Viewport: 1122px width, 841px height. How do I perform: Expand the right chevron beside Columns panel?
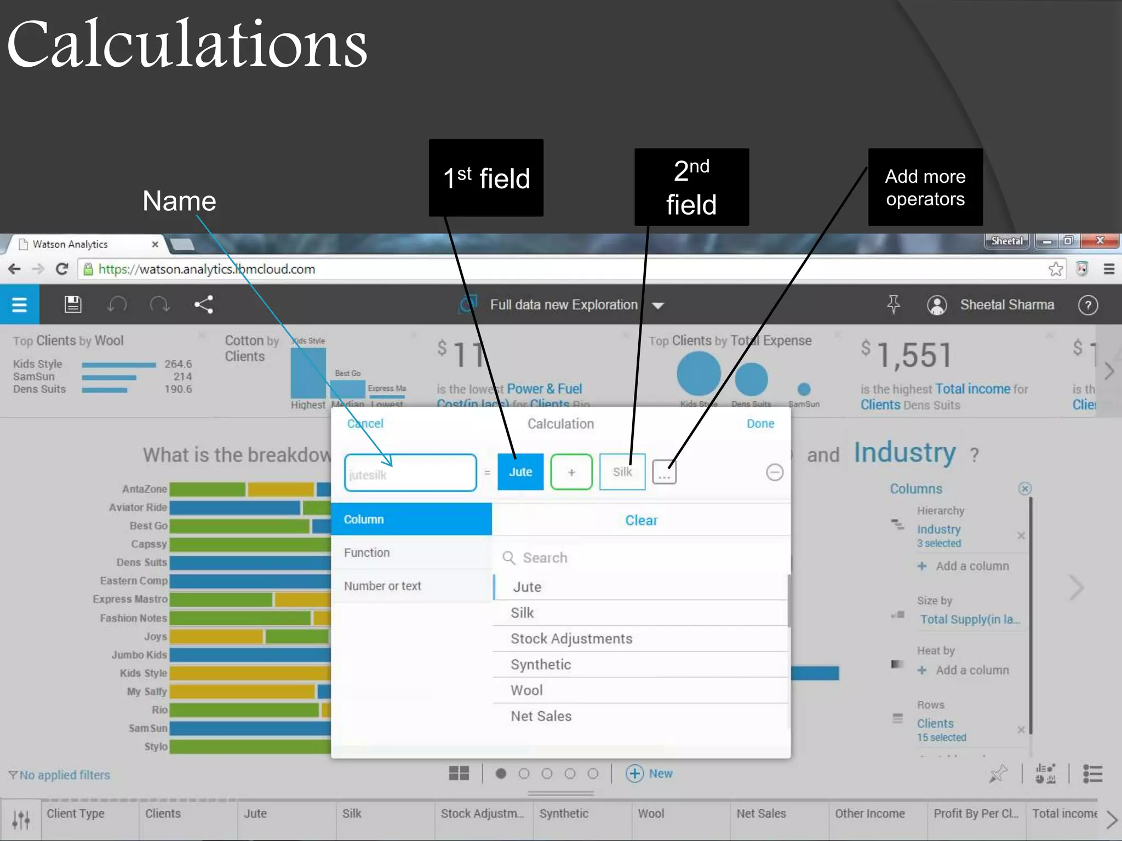(1077, 588)
